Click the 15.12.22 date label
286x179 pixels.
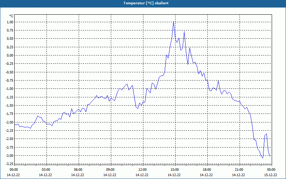pyautogui.click(x=271, y=175)
